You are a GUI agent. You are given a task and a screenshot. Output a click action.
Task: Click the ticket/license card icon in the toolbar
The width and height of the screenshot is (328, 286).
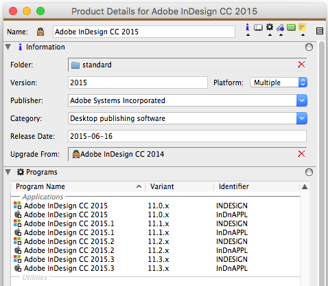coord(258,27)
